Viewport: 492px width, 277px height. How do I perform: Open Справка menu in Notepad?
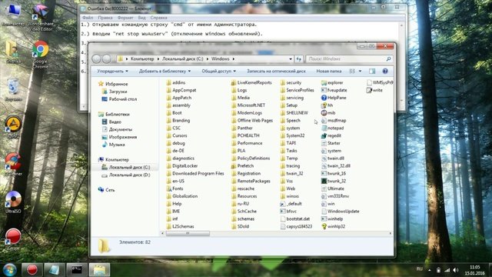pyautogui.click(x=159, y=18)
